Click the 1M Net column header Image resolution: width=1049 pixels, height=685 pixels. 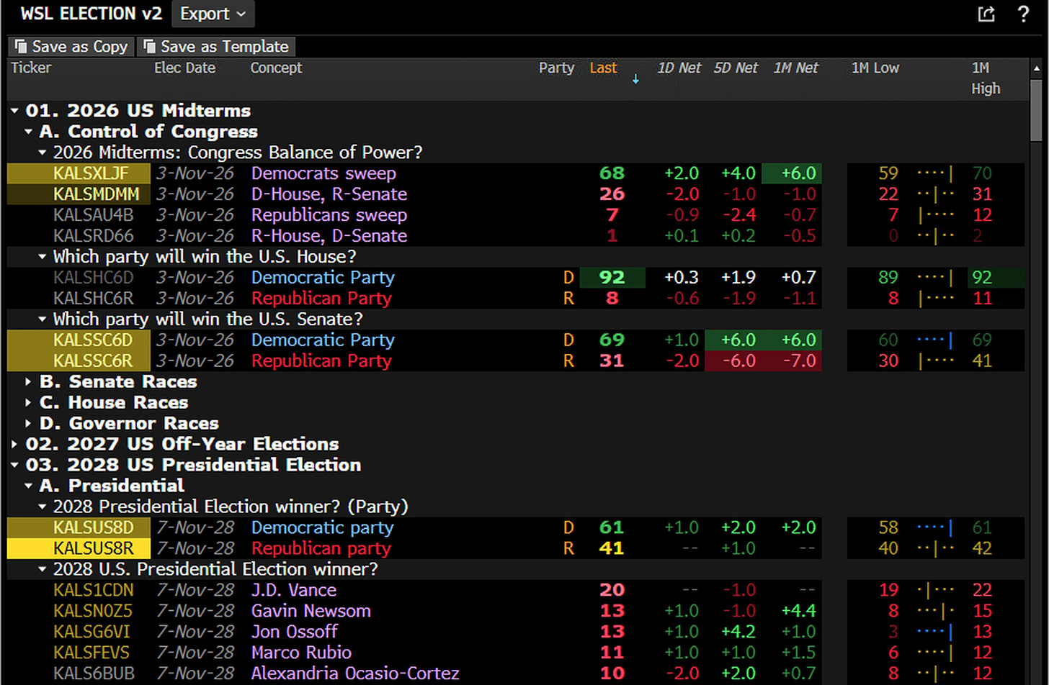click(x=796, y=68)
